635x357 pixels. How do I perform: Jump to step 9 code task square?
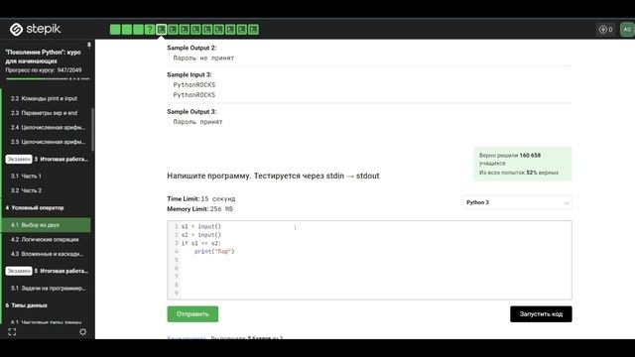click(x=207, y=30)
